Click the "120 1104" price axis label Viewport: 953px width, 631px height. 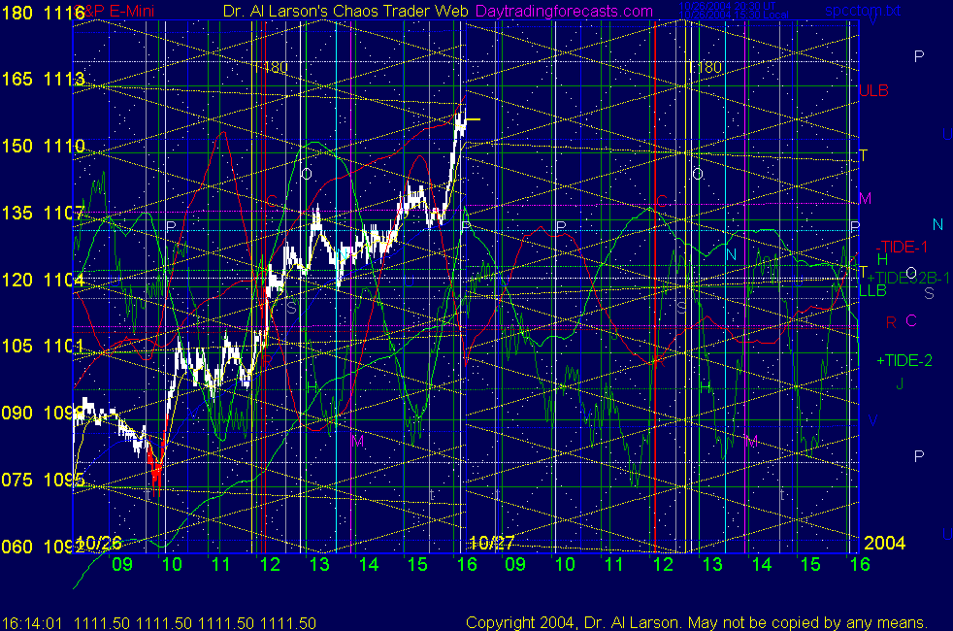click(x=43, y=280)
